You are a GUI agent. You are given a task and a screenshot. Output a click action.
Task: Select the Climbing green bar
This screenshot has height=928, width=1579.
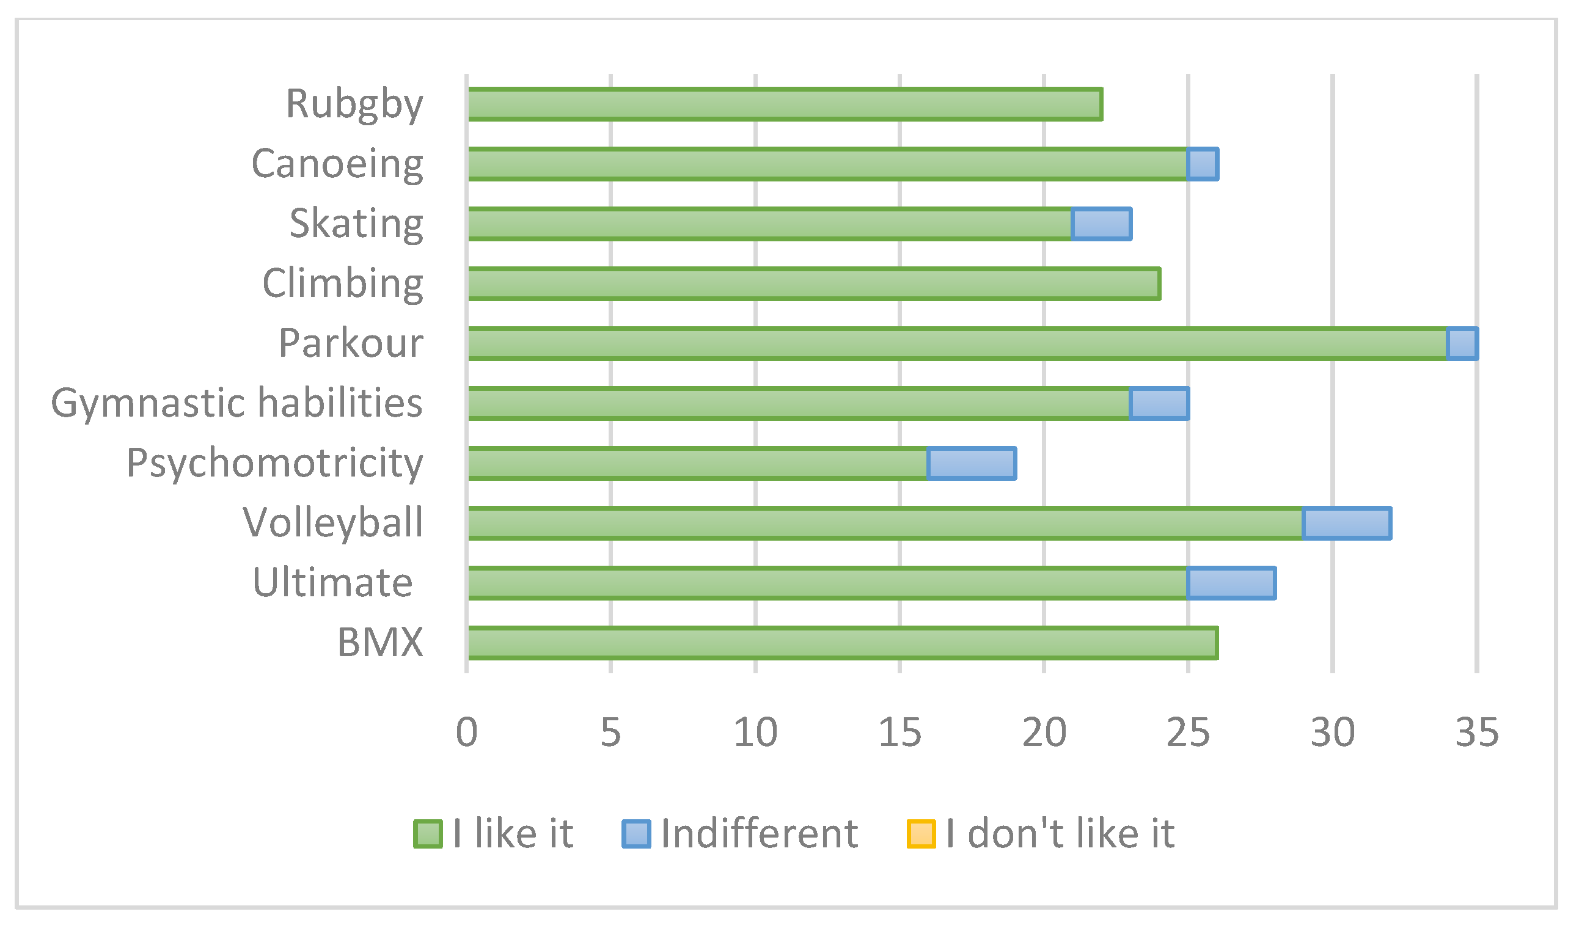click(813, 284)
